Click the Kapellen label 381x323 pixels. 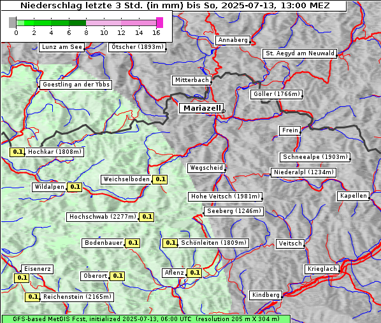pos(354,196)
